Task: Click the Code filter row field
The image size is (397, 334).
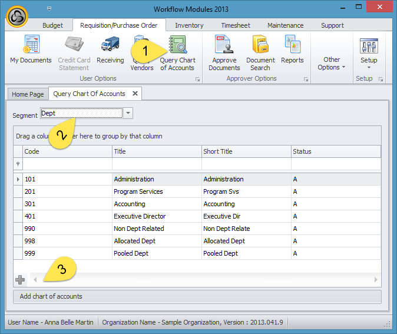Action: pyautogui.click(x=67, y=164)
